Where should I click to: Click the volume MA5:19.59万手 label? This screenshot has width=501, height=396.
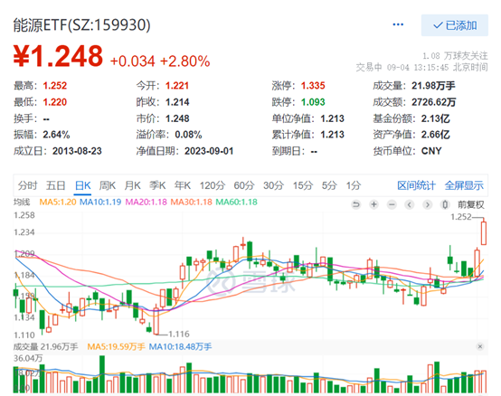point(116,346)
